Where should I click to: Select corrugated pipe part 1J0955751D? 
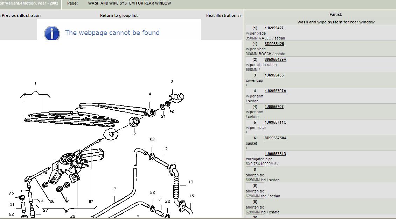tap(275, 154)
